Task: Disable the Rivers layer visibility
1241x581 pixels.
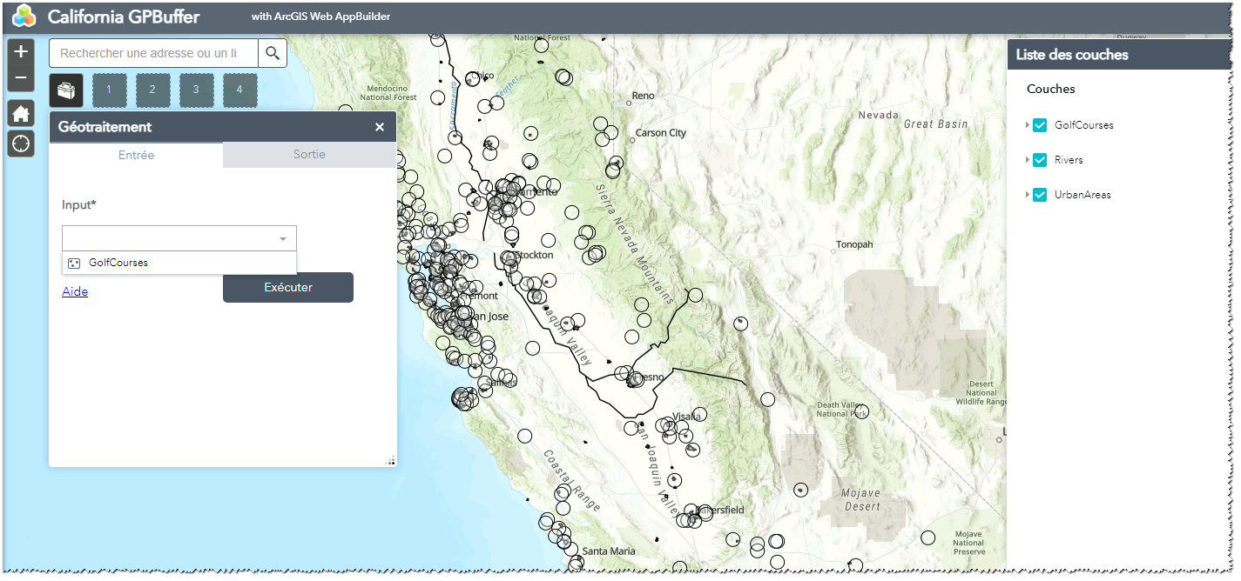Action: tap(1039, 159)
